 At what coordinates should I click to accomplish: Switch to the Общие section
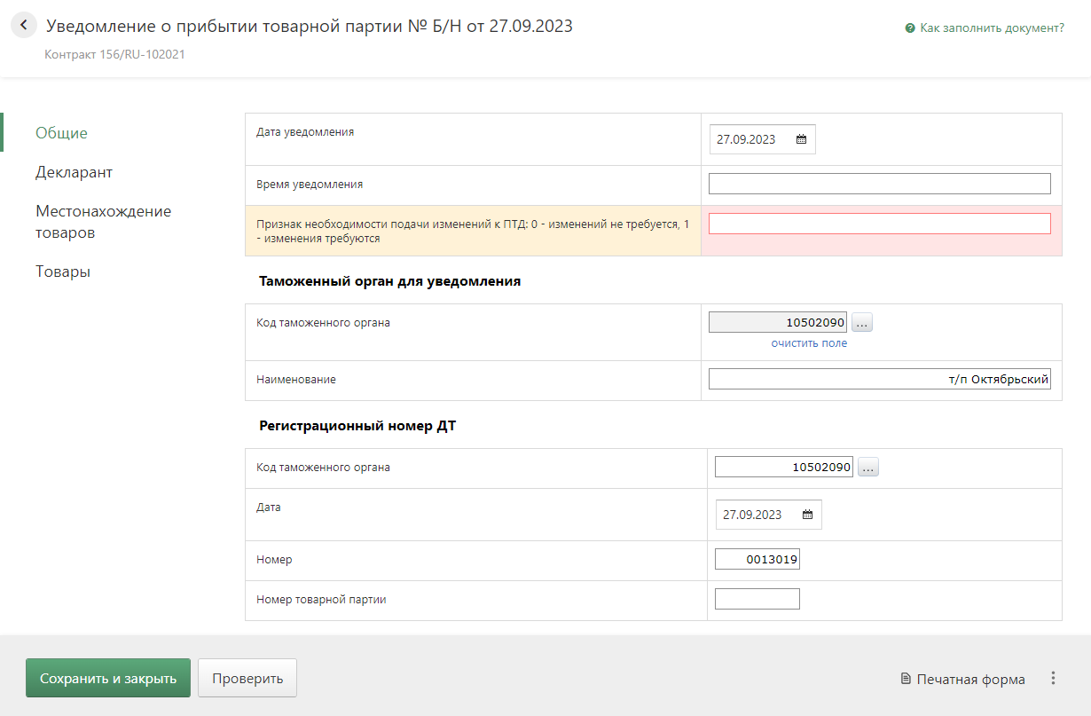[x=61, y=133]
